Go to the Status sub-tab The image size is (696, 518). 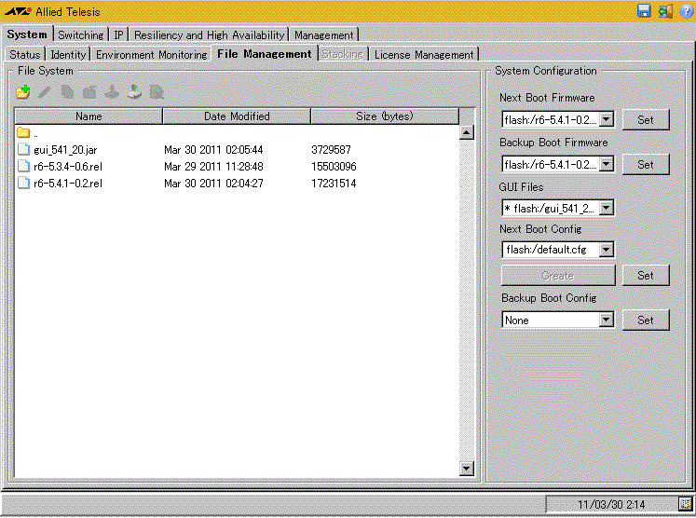[25, 54]
